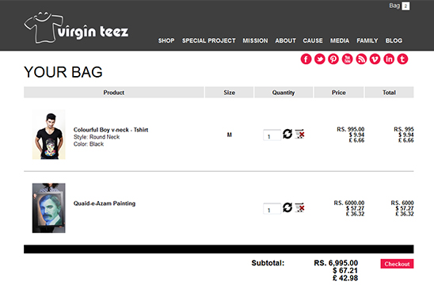Go to SPECIAL PROJECT page
434x289 pixels.
(x=209, y=40)
